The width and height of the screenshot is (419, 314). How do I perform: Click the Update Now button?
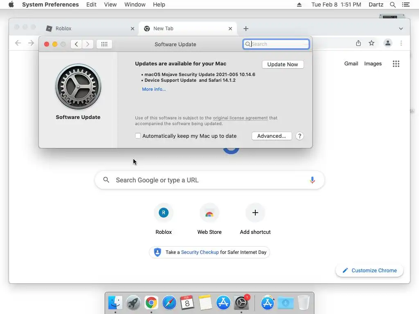(x=283, y=64)
